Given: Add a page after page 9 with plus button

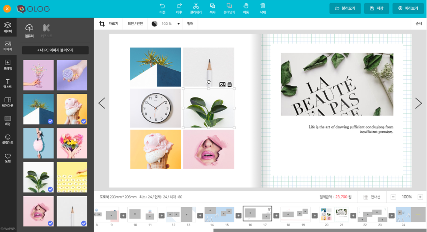Looking at the screenshot, I should tap(123, 216).
